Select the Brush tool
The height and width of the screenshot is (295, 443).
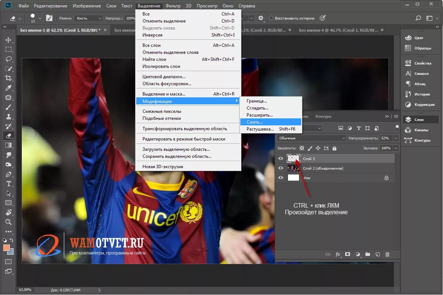pyautogui.click(x=8, y=107)
